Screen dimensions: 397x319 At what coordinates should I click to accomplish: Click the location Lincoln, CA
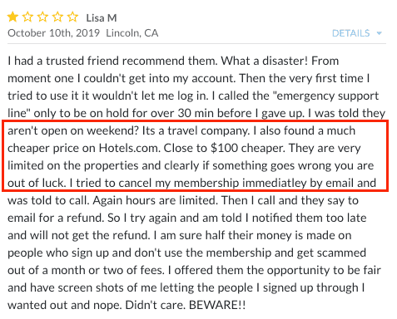point(132,33)
